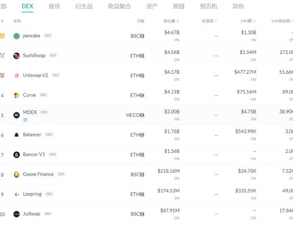Open the 借贷 tab

pyautogui.click(x=54, y=6)
